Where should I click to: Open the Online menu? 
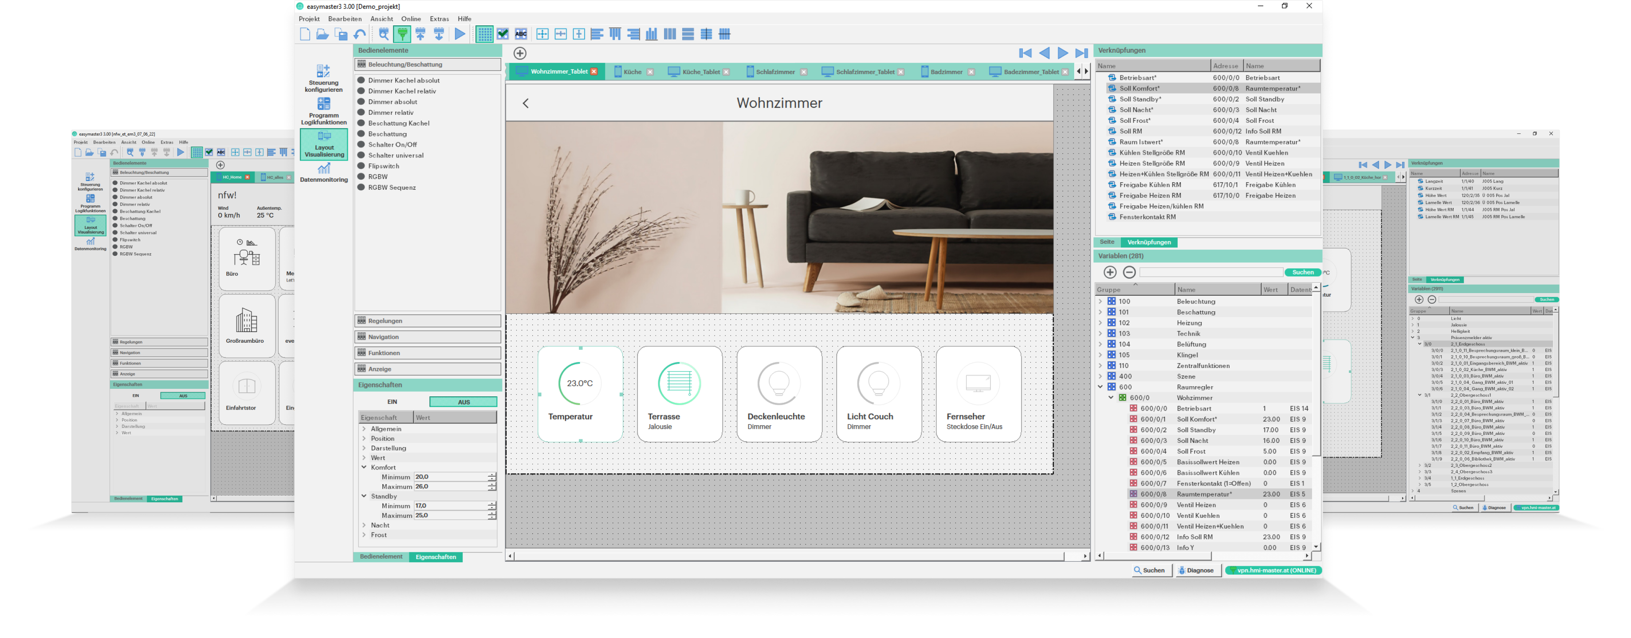411,19
